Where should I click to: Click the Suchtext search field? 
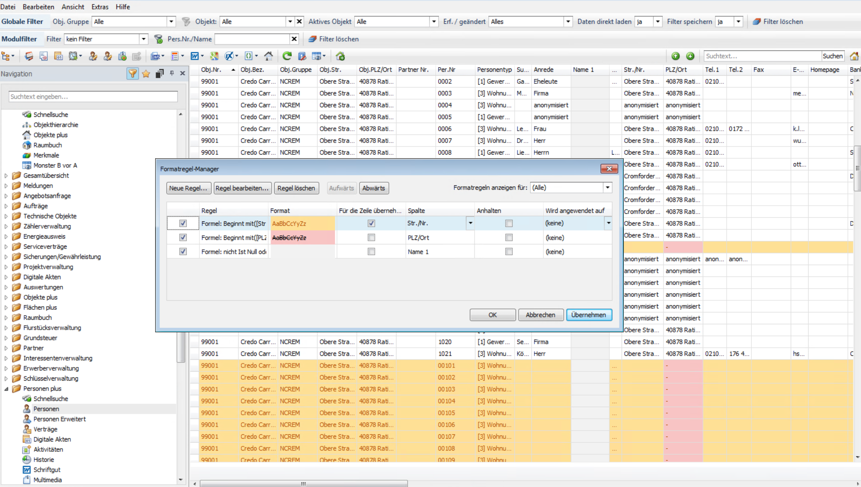click(x=762, y=56)
